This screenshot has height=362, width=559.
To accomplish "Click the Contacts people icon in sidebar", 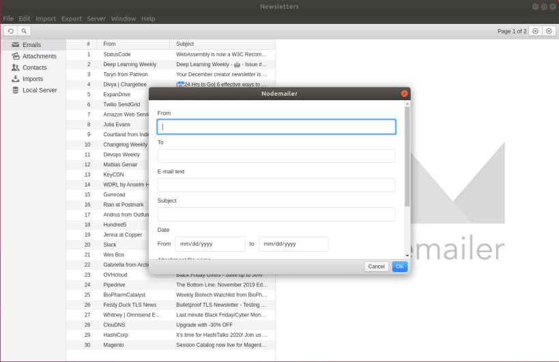I will (15, 67).
